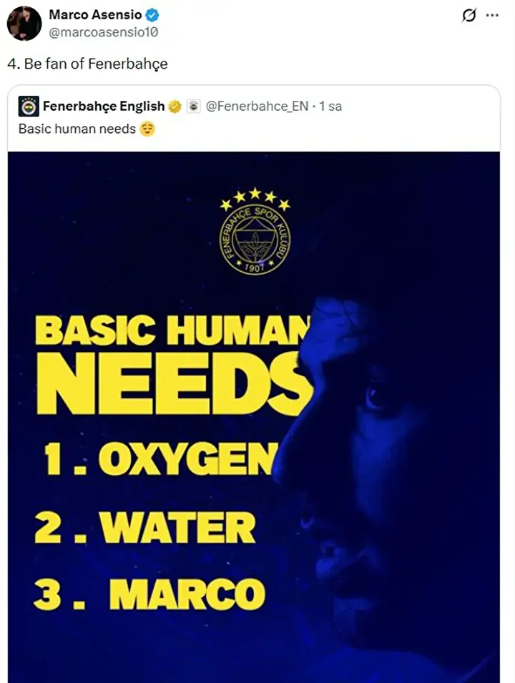
Task: Click the small affiliate badge beside the gold checkmark
Action: 193,107
